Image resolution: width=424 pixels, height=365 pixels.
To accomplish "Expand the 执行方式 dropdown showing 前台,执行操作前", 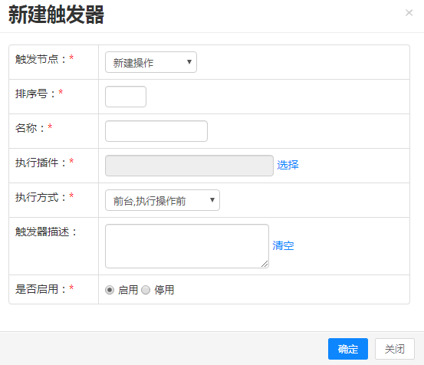I will (163, 200).
